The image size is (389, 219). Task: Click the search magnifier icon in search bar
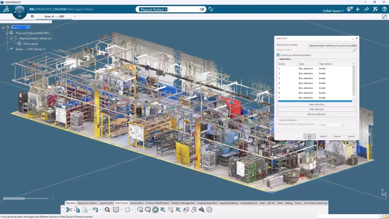[202, 9]
